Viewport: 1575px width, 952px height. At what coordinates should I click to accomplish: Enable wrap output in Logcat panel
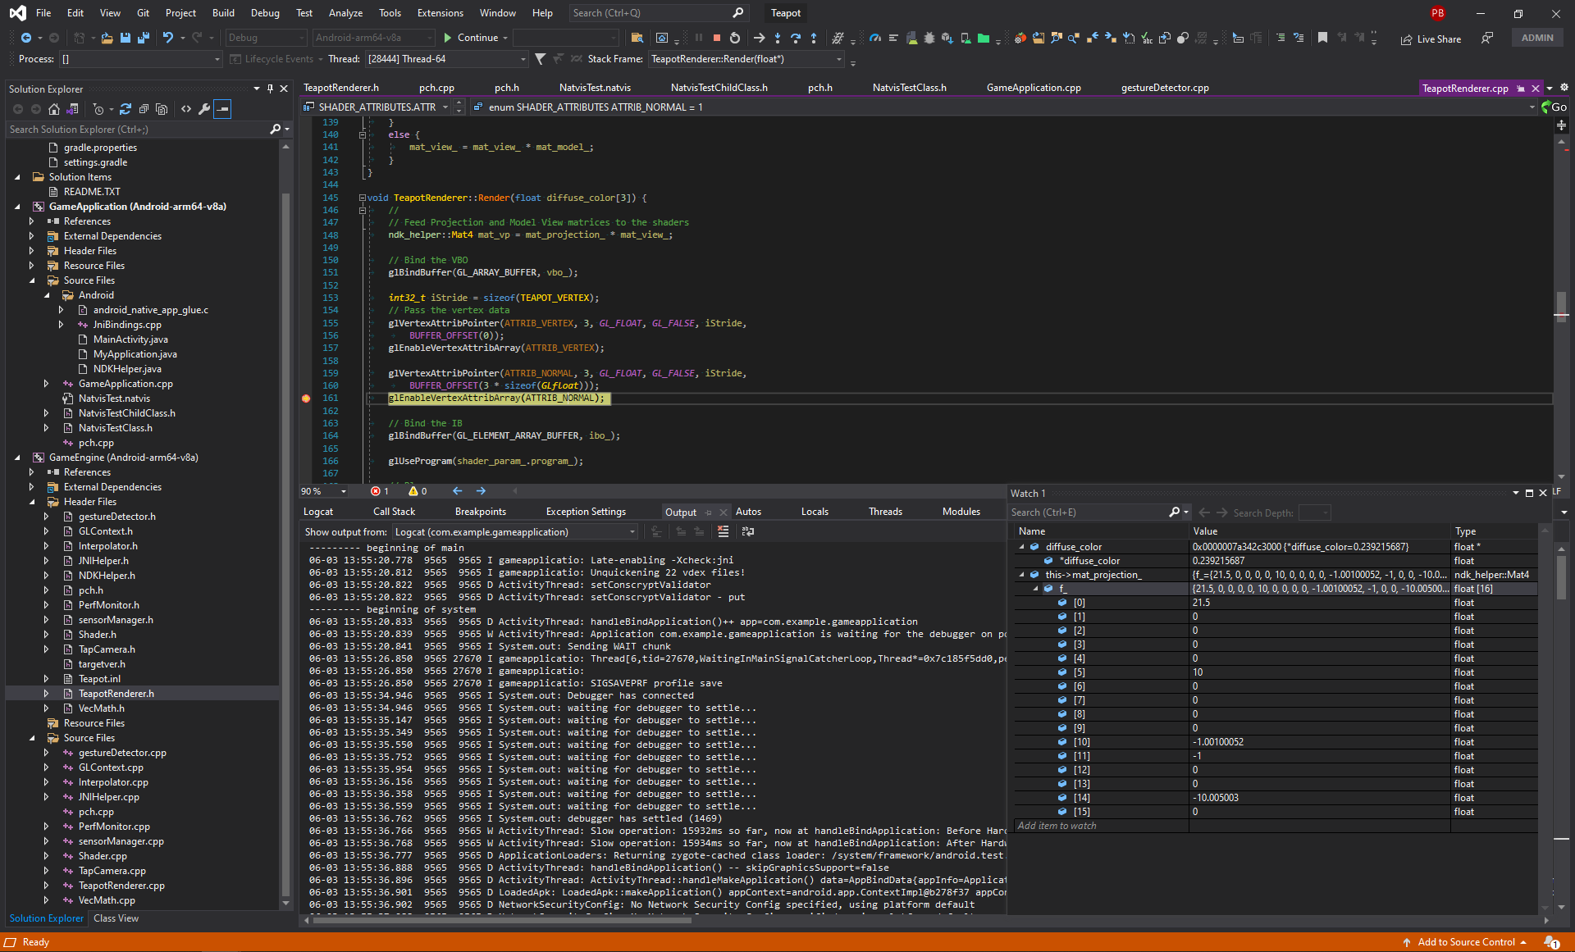746,533
